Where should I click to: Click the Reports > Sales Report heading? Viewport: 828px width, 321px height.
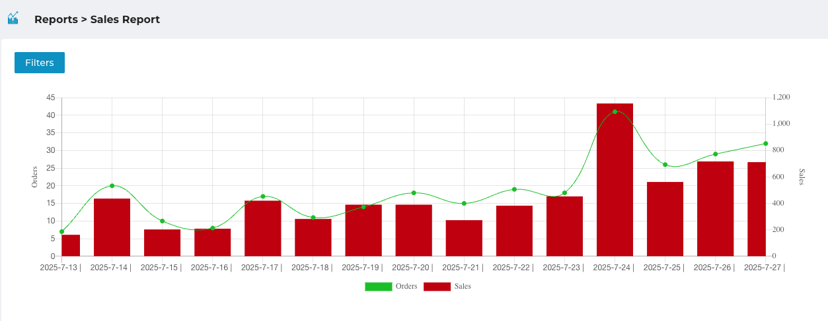tap(97, 20)
